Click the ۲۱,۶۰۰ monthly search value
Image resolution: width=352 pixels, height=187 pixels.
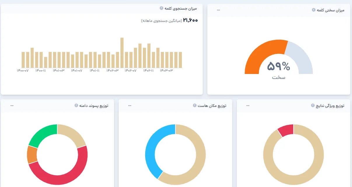190,20
